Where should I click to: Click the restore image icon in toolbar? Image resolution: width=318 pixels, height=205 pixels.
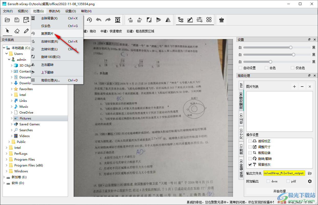pyautogui.click(x=89, y=20)
